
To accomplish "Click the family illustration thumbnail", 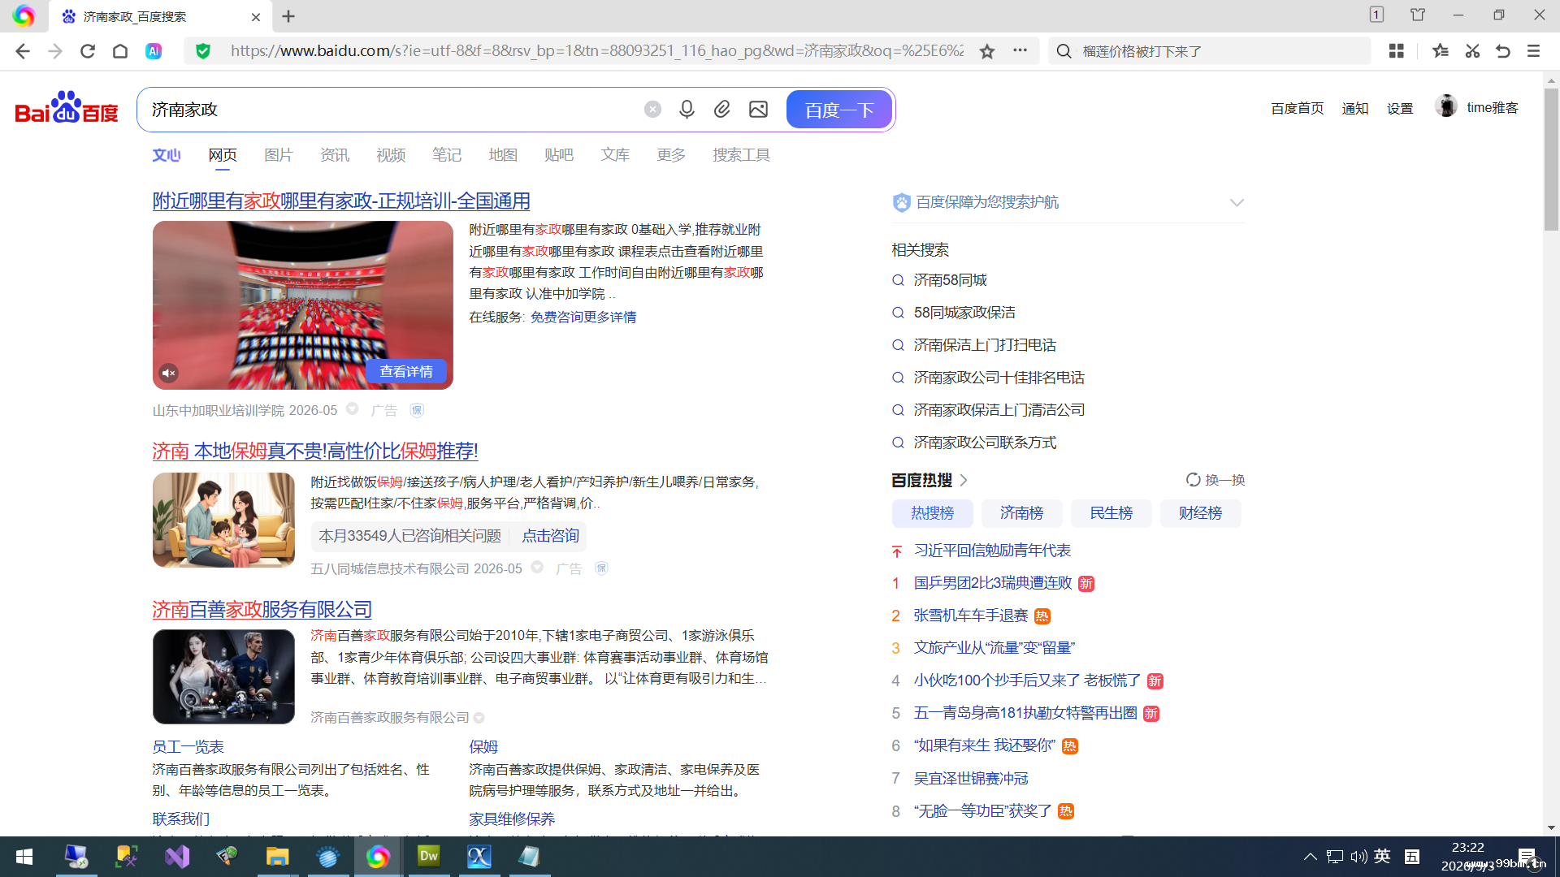I will [x=223, y=520].
